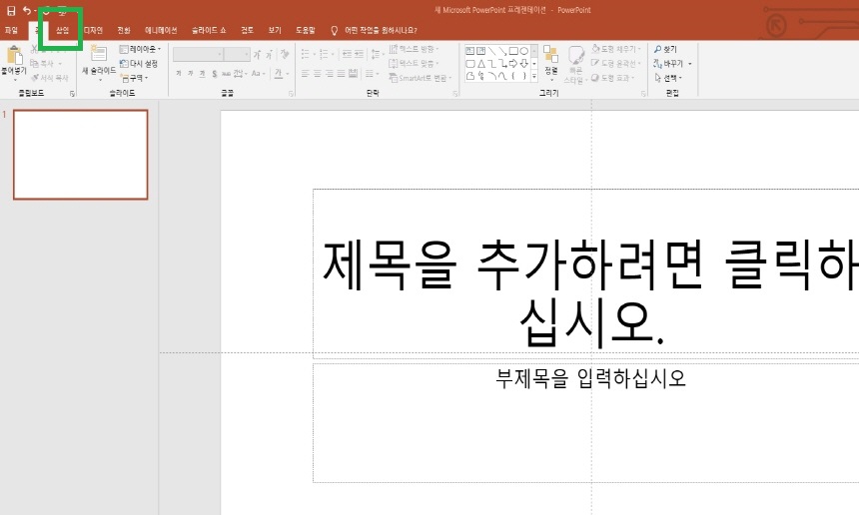Open the 선택 (Select) dropdown
The width and height of the screenshot is (859, 515).
[668, 78]
